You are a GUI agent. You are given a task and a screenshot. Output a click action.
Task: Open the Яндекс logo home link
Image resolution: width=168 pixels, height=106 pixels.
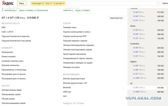tap(8, 3)
